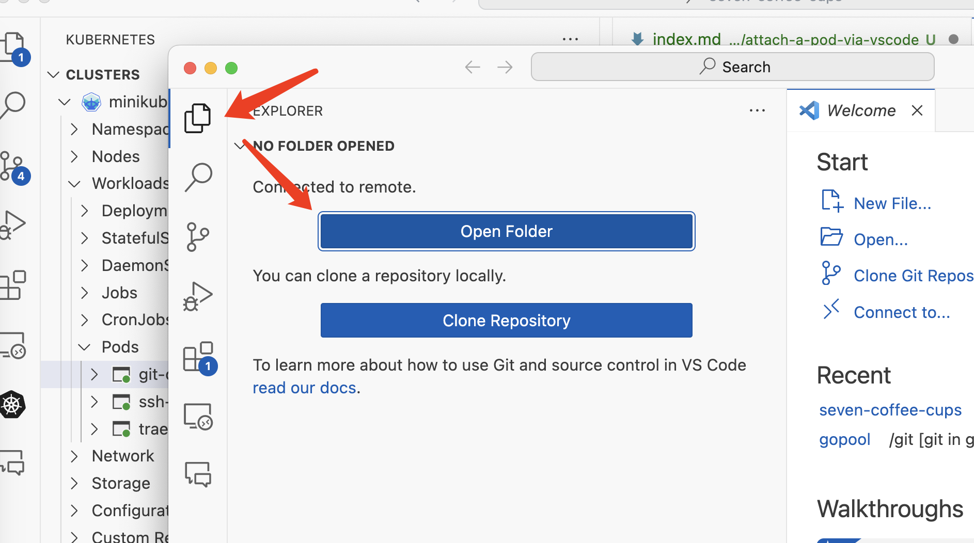Collapse the NO FOLDER OPENED section
974x543 pixels.
239,146
